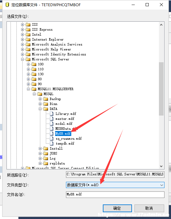The width and height of the screenshot is (171, 219).
Task: Select model.mdf in the file tree
Action: click(64, 124)
